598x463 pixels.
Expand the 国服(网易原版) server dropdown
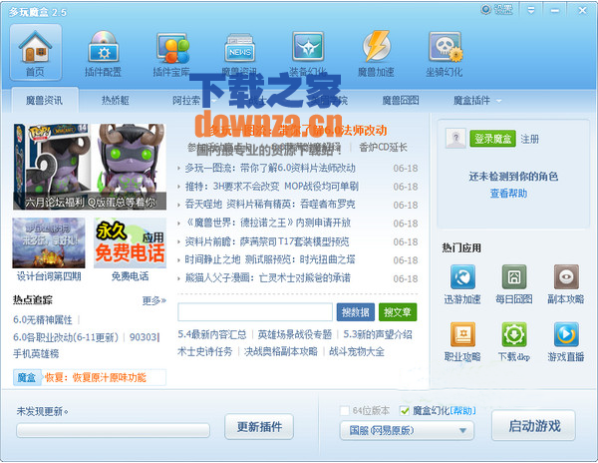click(x=407, y=430)
